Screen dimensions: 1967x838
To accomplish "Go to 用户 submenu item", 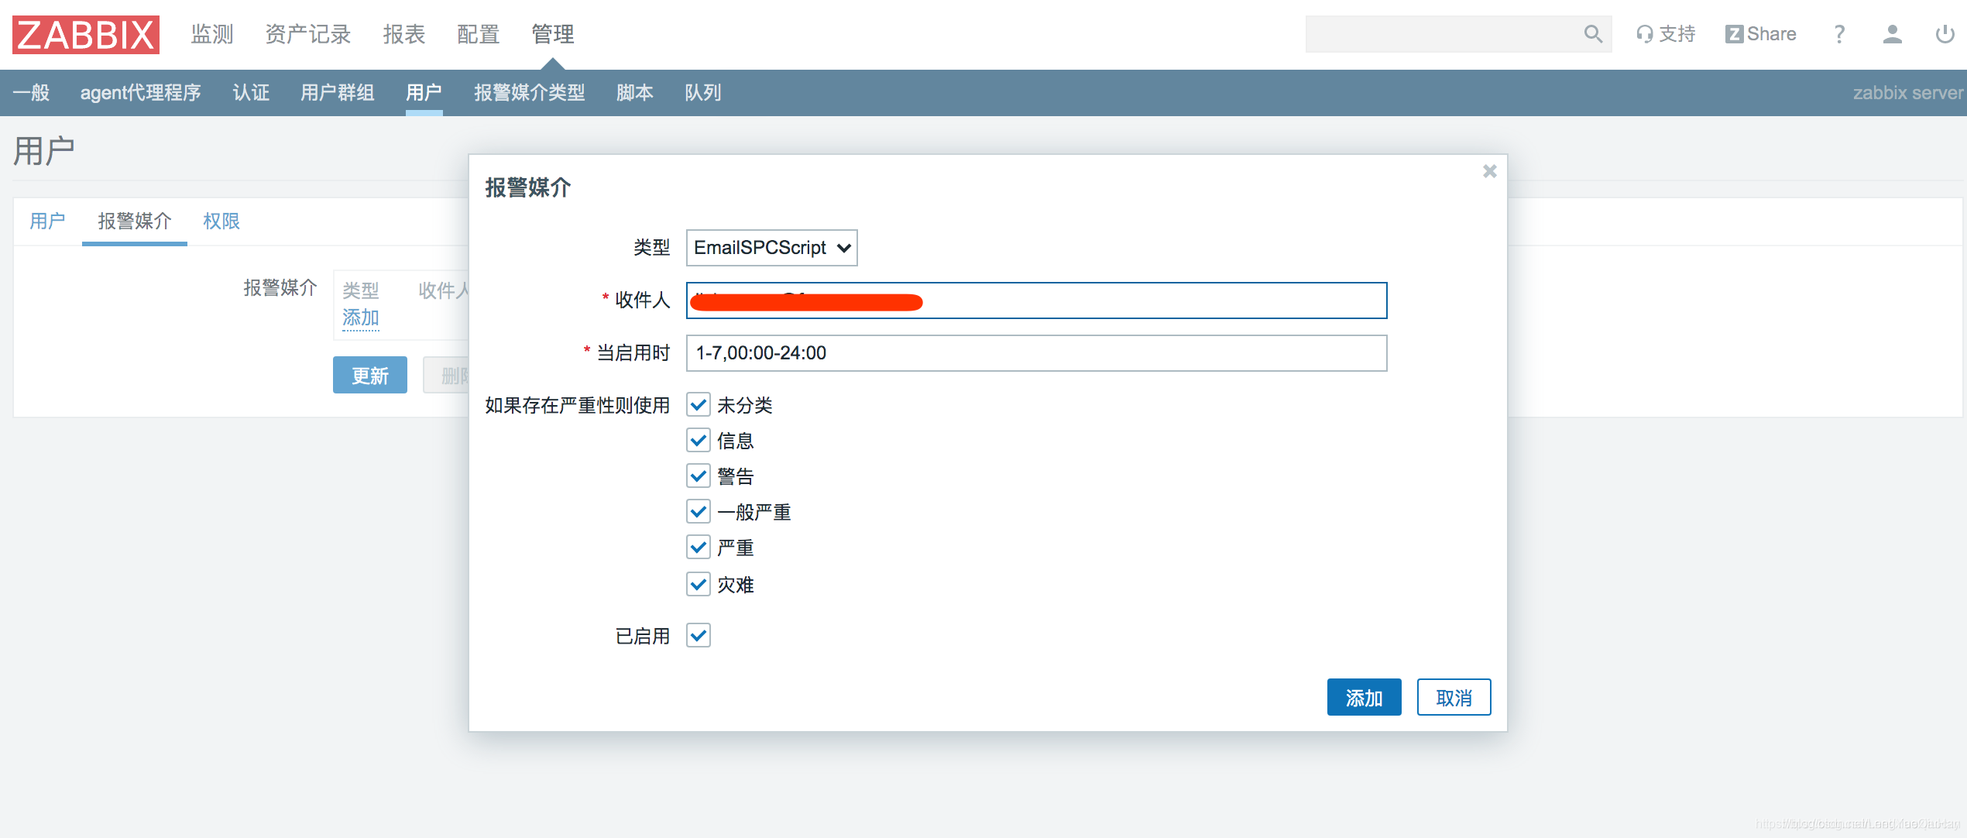I will [424, 93].
